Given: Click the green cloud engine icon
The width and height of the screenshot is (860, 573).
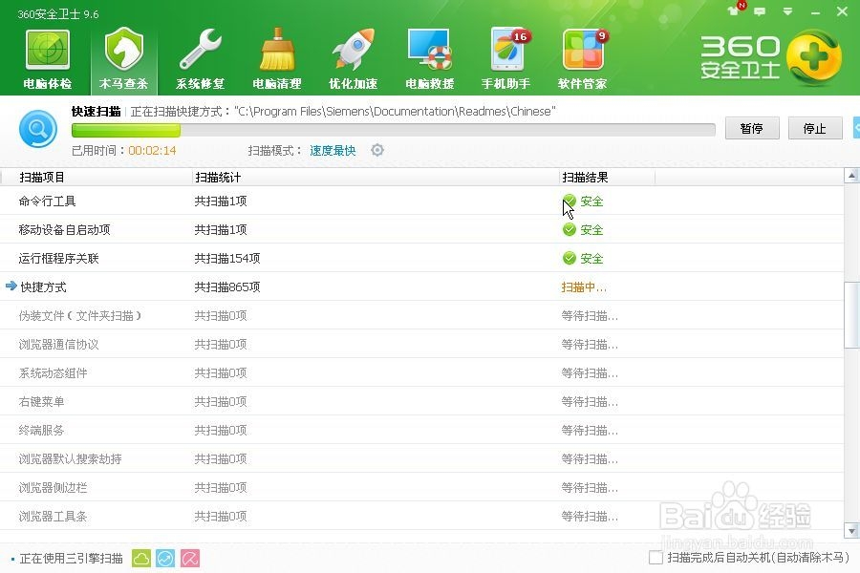Looking at the screenshot, I should coord(141,558).
